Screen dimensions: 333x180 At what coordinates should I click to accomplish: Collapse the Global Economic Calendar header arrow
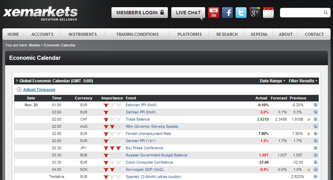coord(17,81)
